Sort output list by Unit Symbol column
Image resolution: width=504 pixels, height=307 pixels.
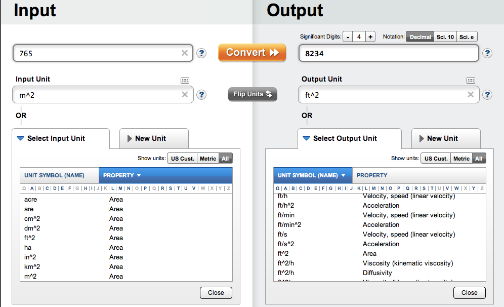click(311, 175)
